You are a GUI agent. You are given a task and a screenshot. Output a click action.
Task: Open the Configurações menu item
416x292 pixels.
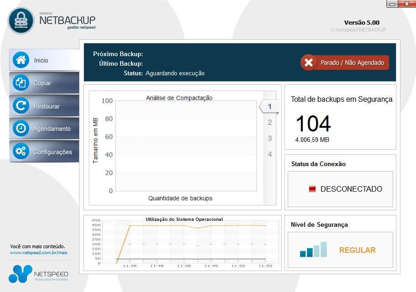(44, 151)
